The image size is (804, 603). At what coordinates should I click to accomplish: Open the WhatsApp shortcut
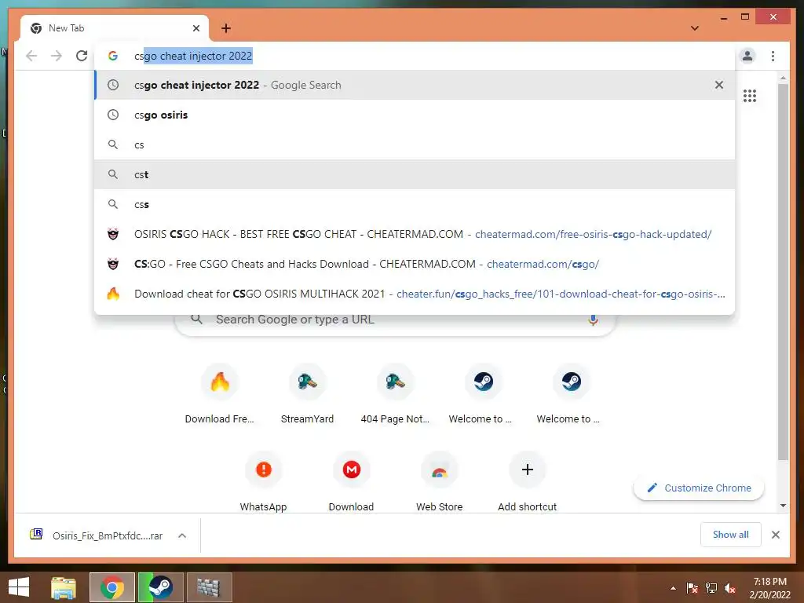point(264,481)
